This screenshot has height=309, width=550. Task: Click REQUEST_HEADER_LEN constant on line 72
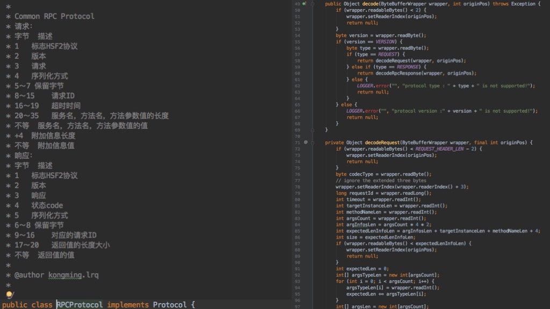click(x=439, y=149)
